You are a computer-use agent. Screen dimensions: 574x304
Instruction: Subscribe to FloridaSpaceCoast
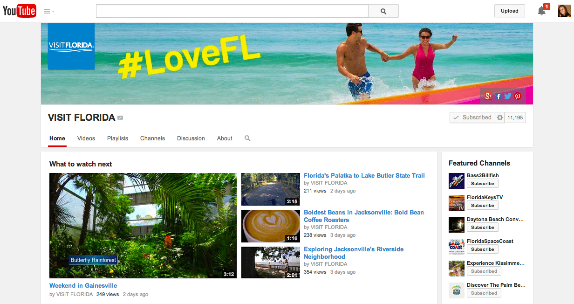point(483,249)
